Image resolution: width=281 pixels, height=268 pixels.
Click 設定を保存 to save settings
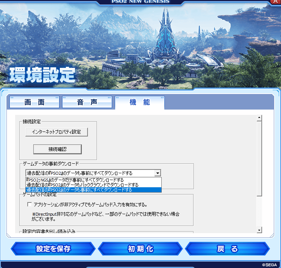click(x=53, y=249)
